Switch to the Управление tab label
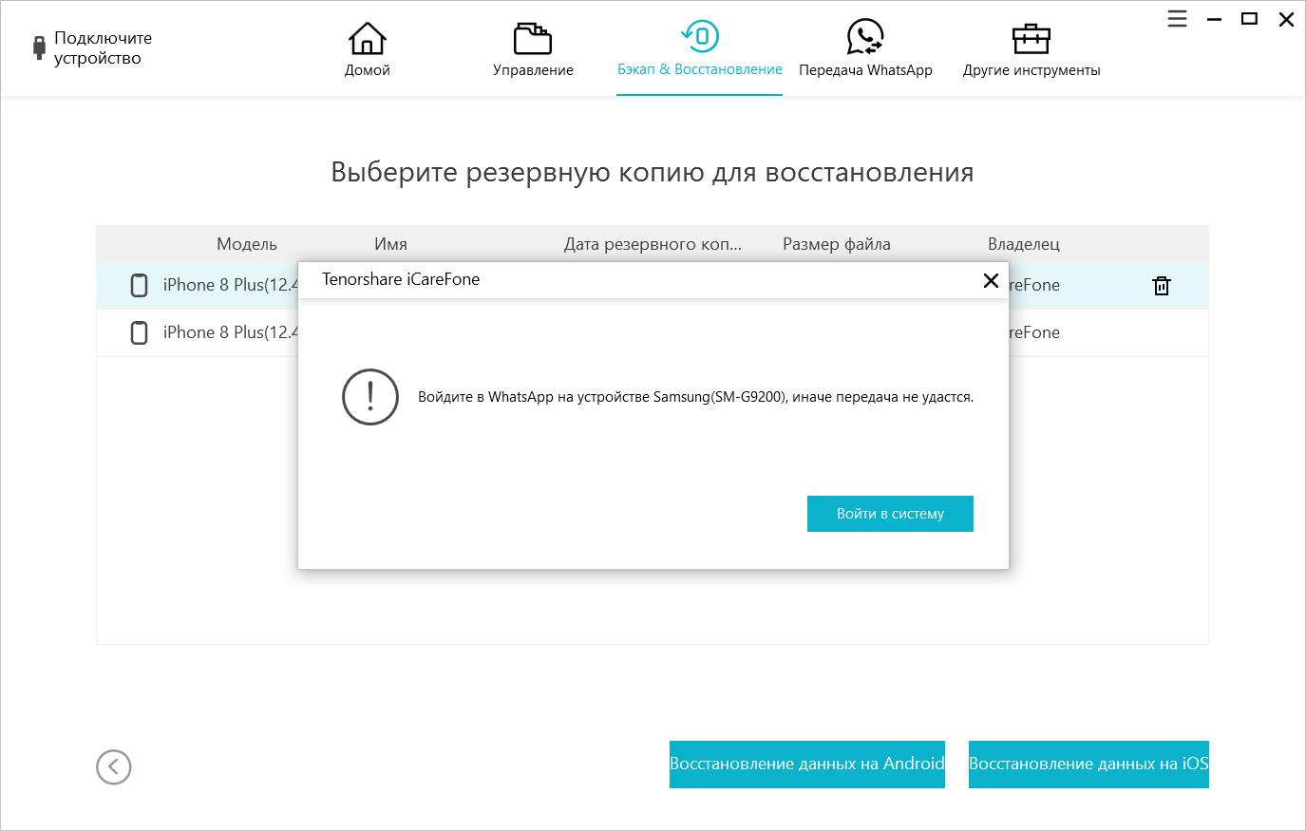This screenshot has height=831, width=1306. coord(533,70)
